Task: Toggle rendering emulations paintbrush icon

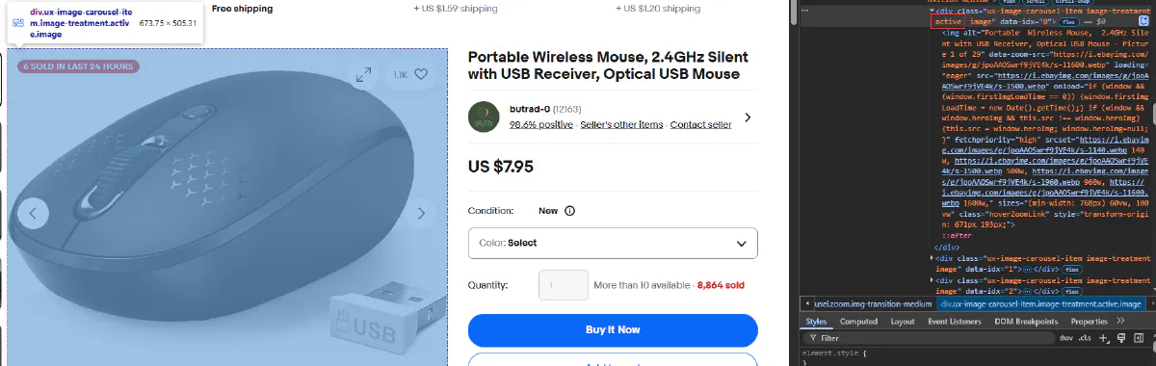Action: coord(1120,338)
